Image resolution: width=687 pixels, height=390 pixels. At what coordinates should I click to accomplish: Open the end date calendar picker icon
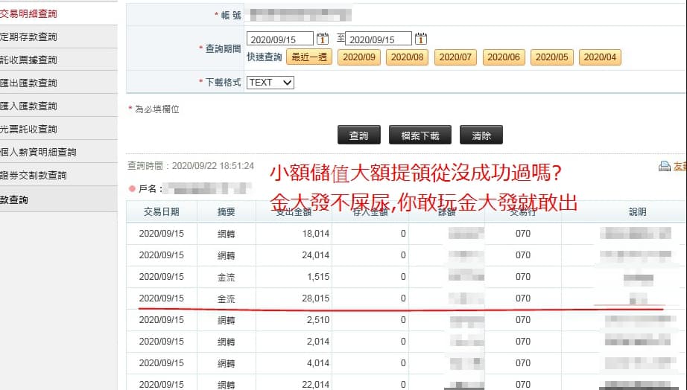tap(421, 39)
